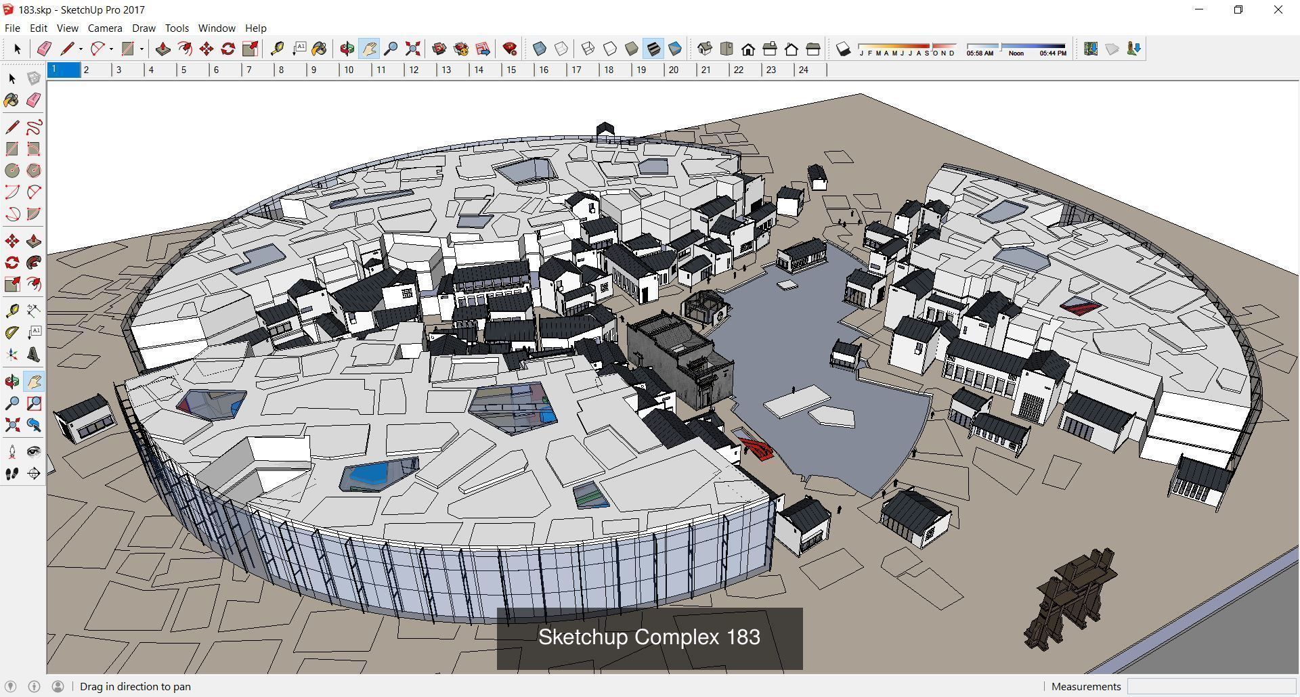Toggle Show/Hide Shadows button

(x=843, y=49)
